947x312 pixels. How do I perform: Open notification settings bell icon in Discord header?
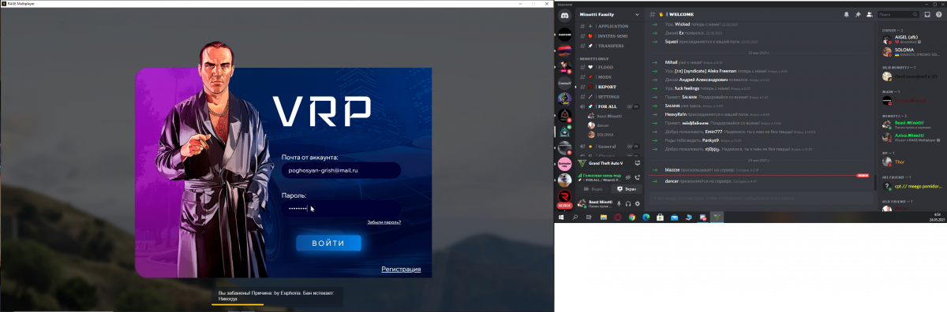[847, 14]
